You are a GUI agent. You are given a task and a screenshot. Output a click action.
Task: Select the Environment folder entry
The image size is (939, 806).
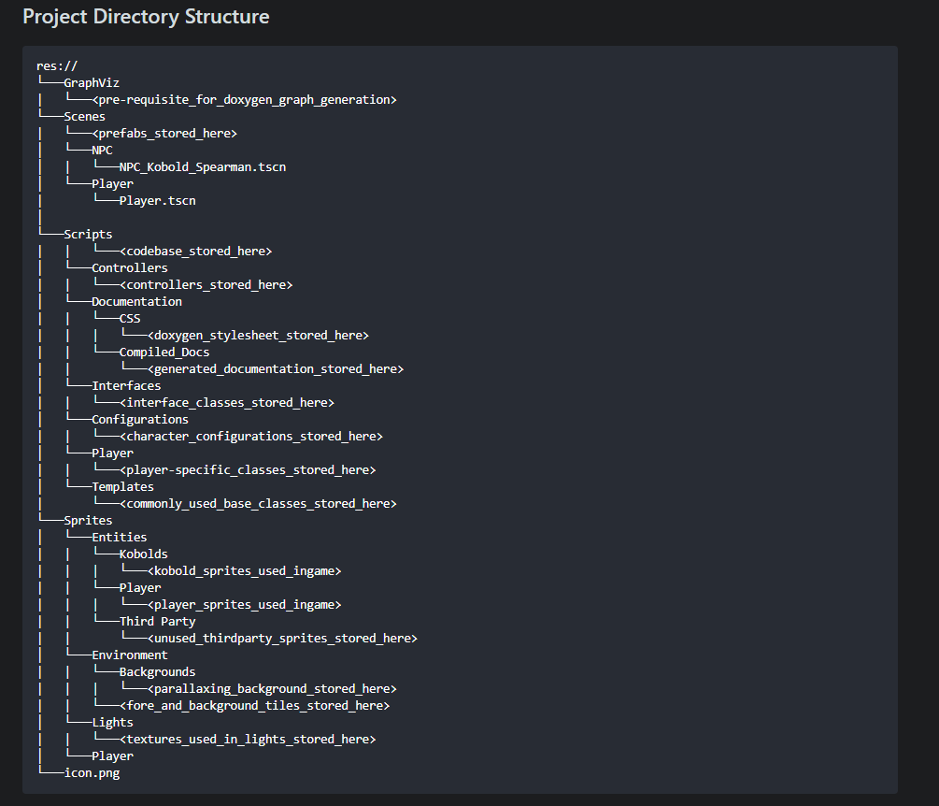point(129,655)
